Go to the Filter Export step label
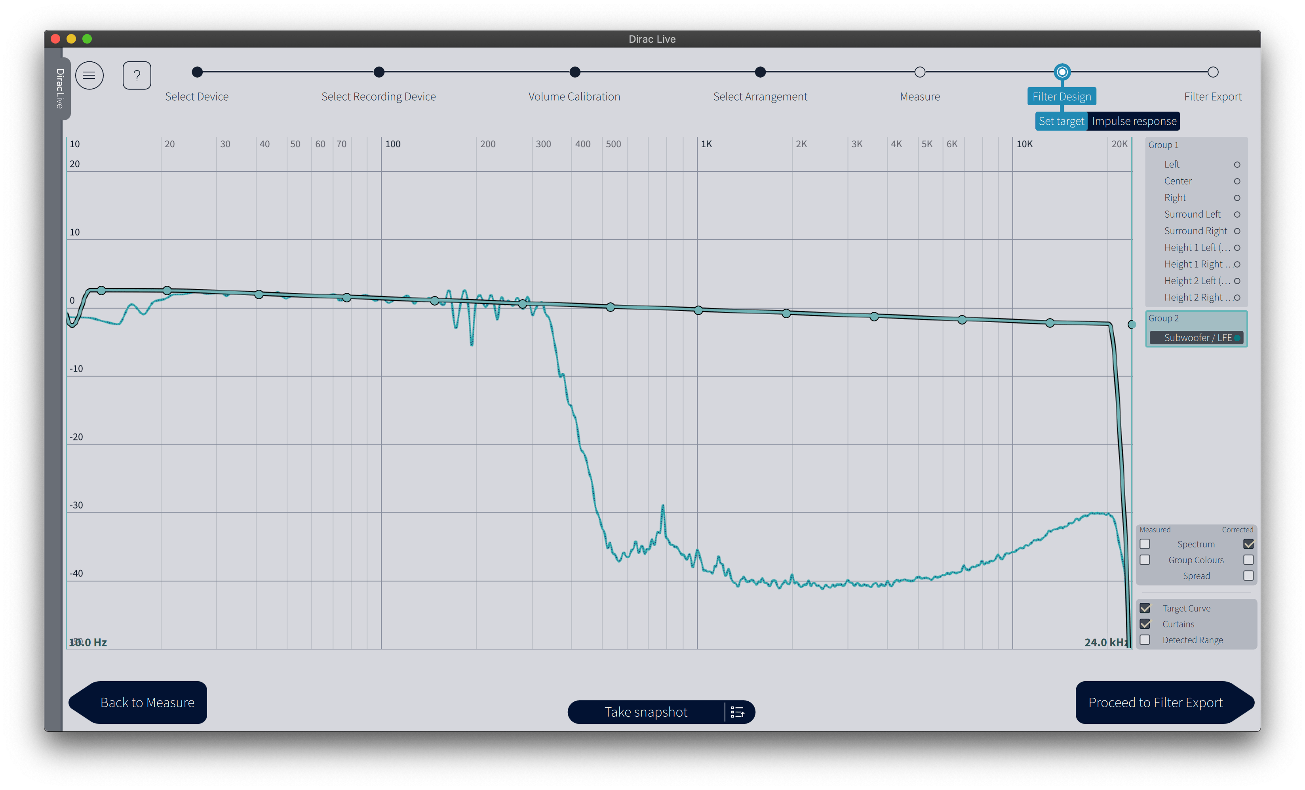 point(1213,96)
